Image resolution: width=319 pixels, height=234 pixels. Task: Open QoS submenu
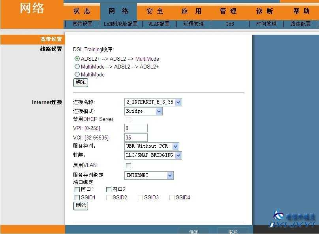[x=230, y=24]
